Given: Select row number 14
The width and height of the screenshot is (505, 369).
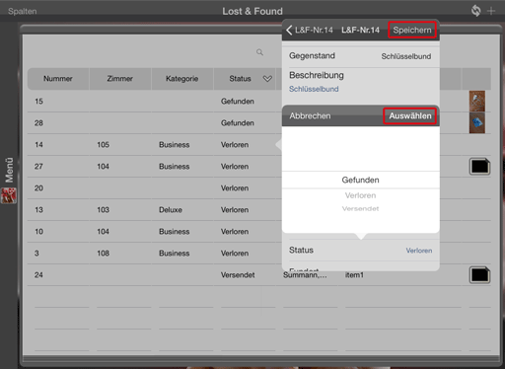Looking at the screenshot, I should [x=38, y=145].
